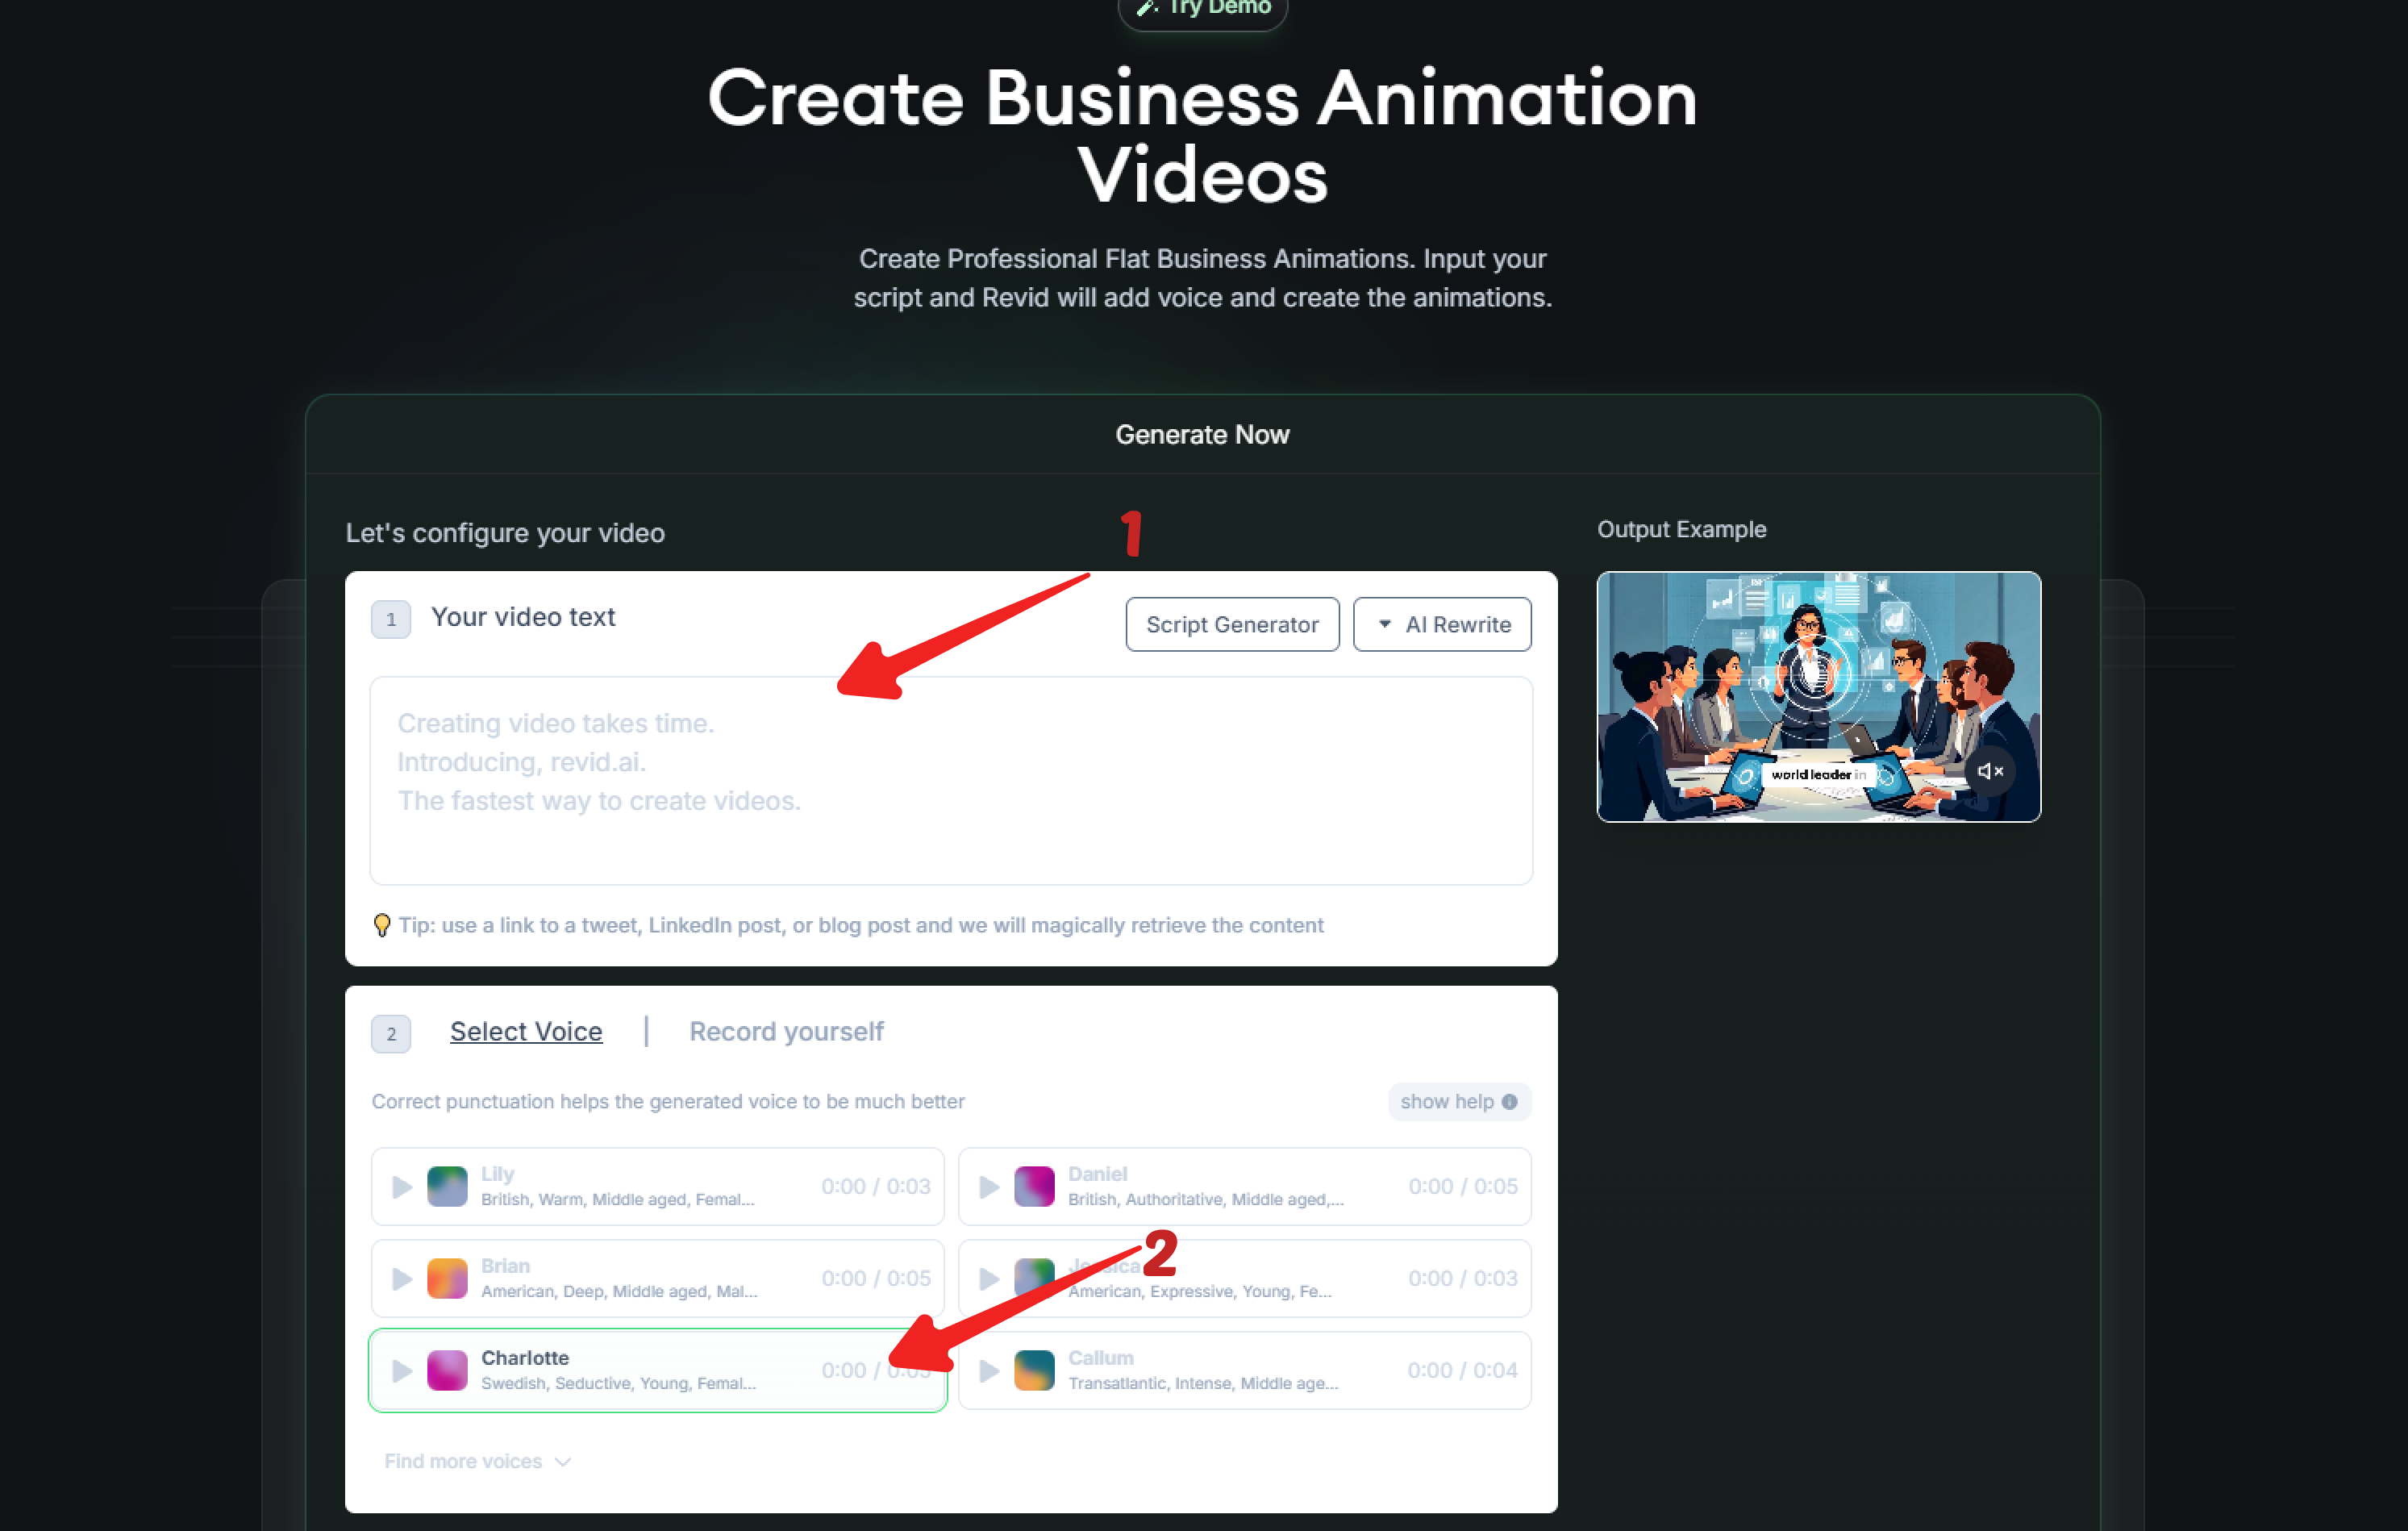Open the Script Generator
This screenshot has height=1531, width=2408.
coord(1231,624)
